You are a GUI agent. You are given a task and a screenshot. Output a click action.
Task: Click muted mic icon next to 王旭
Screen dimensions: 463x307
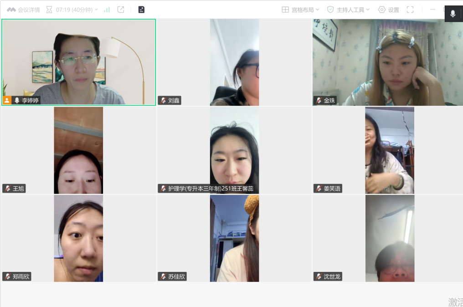click(x=8, y=189)
